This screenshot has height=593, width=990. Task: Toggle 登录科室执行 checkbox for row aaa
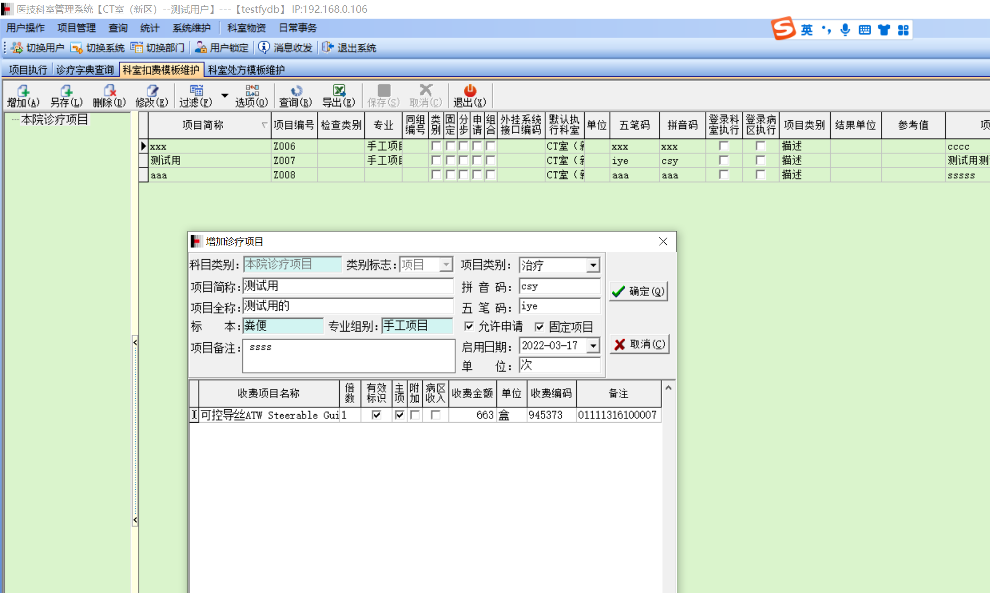[724, 175]
